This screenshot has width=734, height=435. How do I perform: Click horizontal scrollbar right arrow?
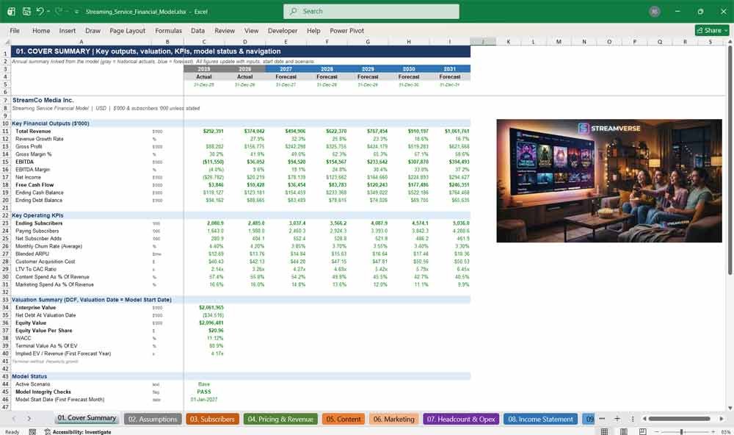pos(722,419)
